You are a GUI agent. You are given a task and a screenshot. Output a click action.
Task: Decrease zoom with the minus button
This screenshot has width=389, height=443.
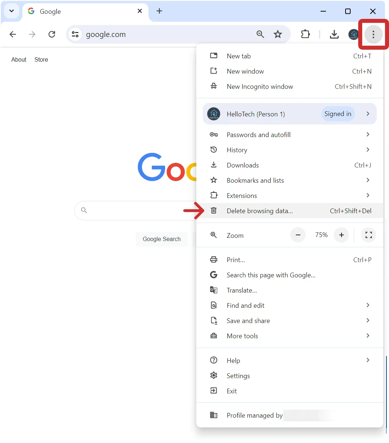pyautogui.click(x=298, y=235)
